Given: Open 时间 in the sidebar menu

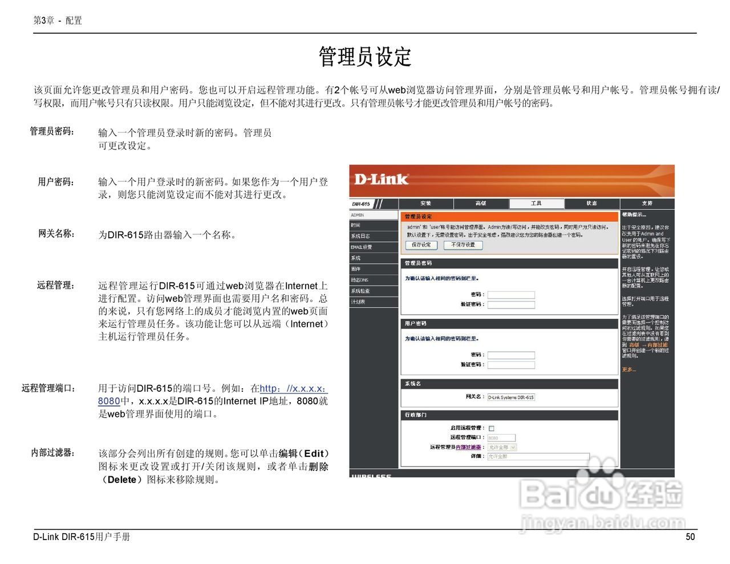Looking at the screenshot, I should (374, 225).
